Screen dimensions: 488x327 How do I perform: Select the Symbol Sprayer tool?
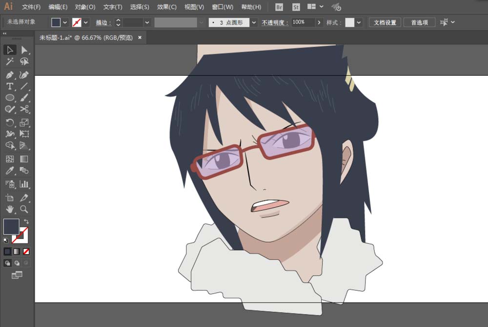[x=10, y=184]
